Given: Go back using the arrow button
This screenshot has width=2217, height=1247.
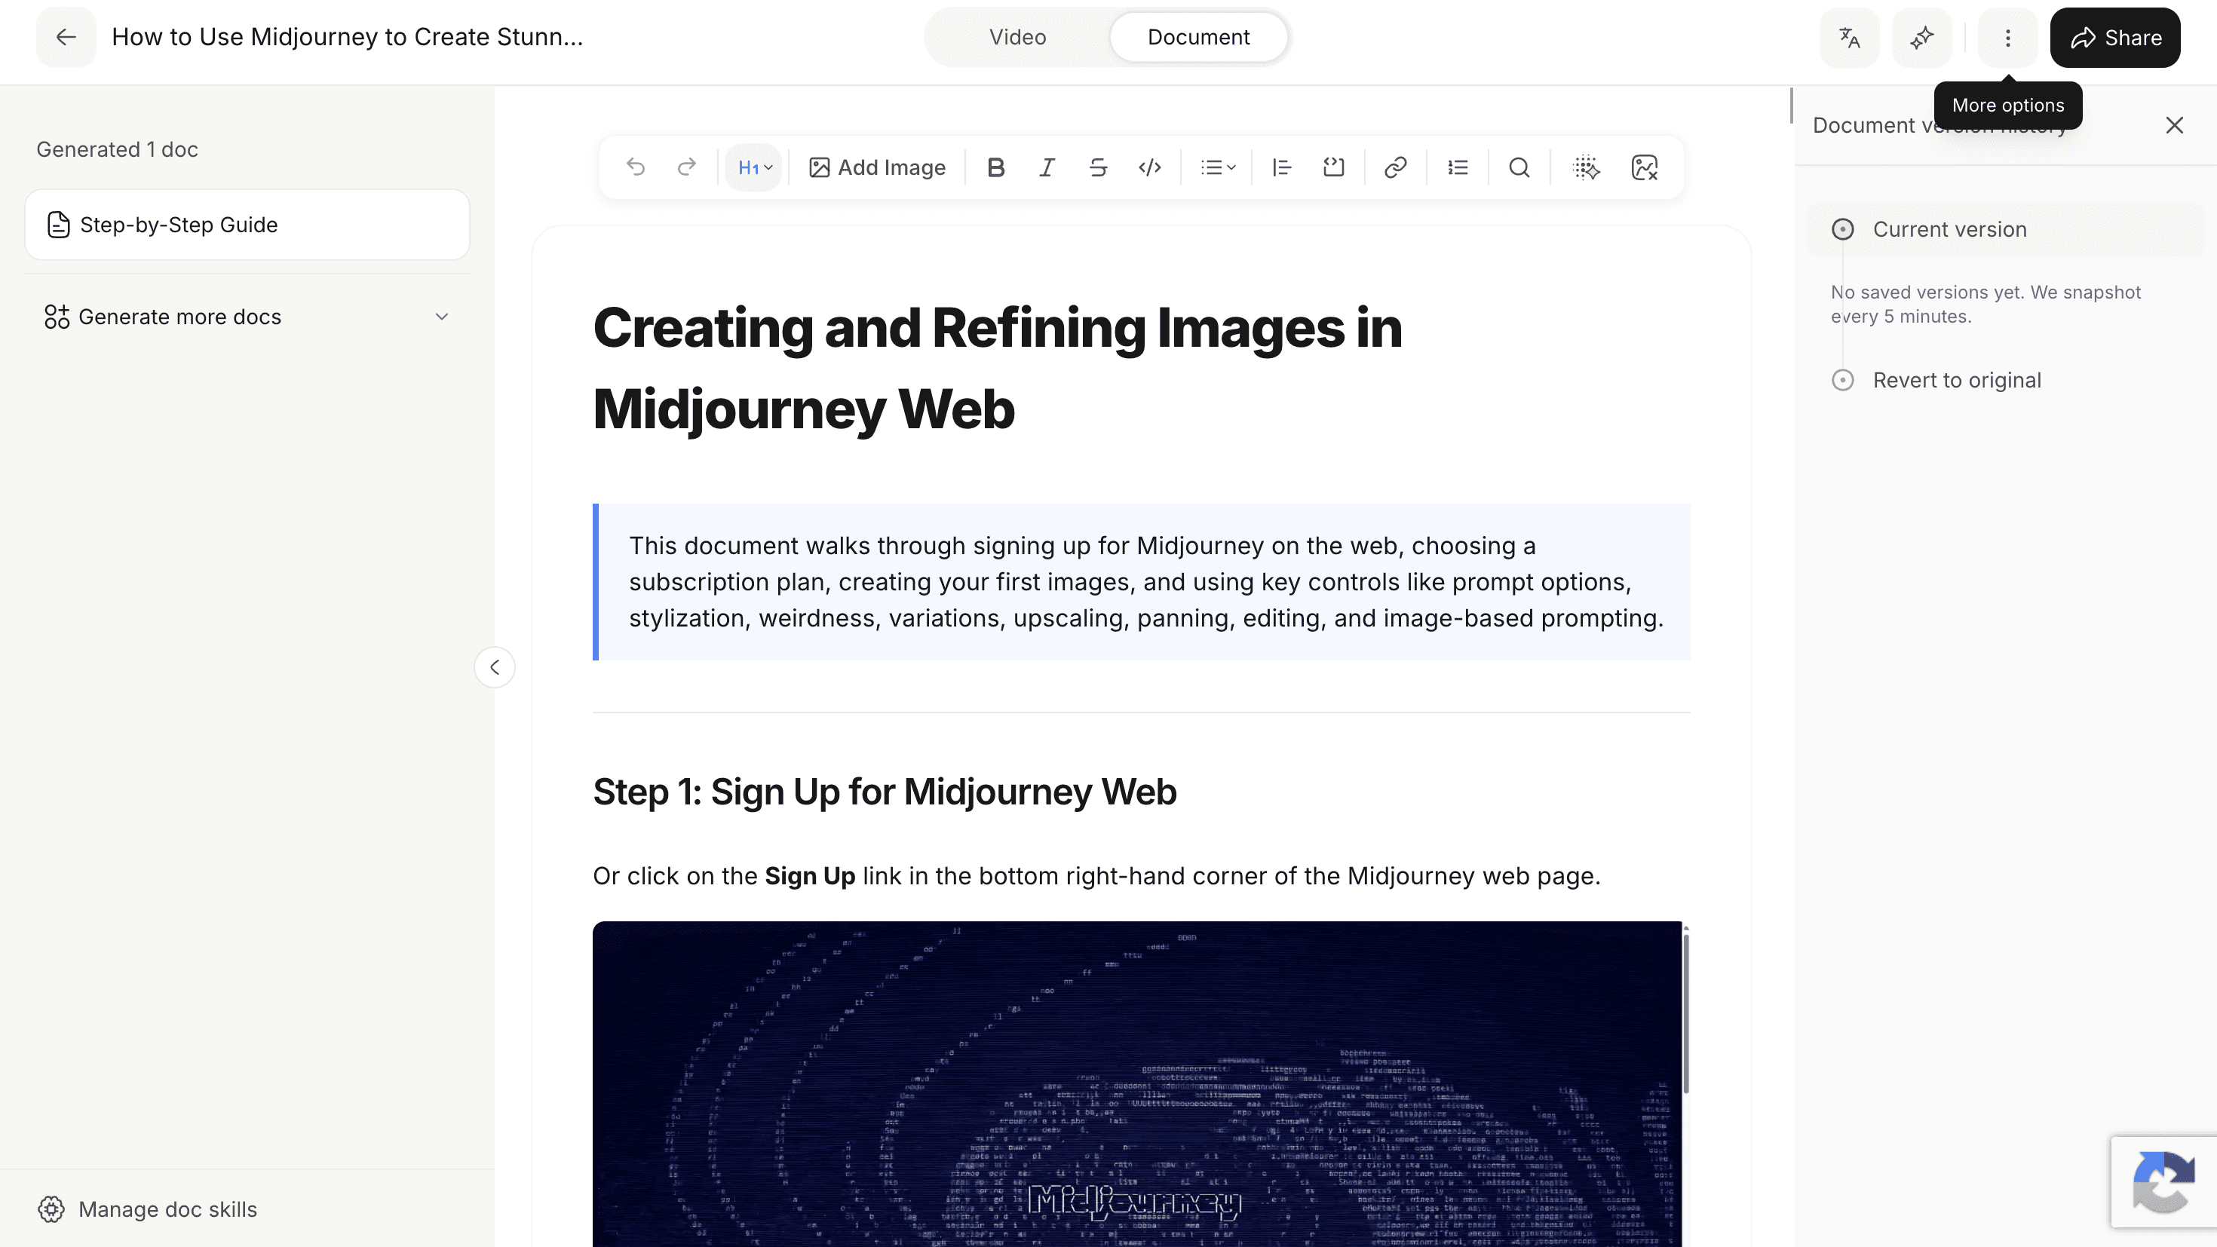Looking at the screenshot, I should pyautogui.click(x=66, y=37).
